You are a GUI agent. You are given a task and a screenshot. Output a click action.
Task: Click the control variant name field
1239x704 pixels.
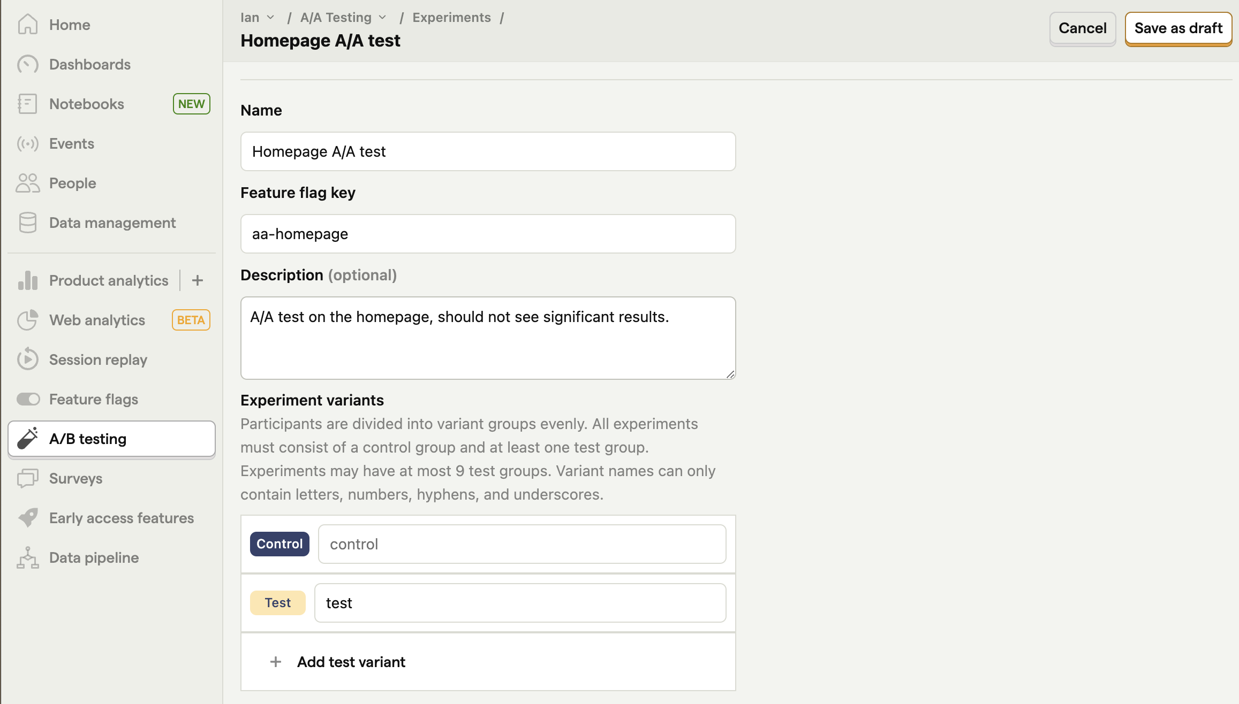522,544
